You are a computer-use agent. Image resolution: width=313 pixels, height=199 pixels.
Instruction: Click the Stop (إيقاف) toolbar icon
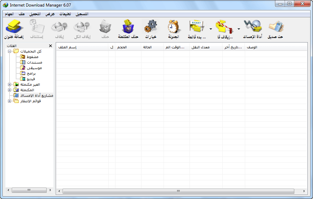59,27
